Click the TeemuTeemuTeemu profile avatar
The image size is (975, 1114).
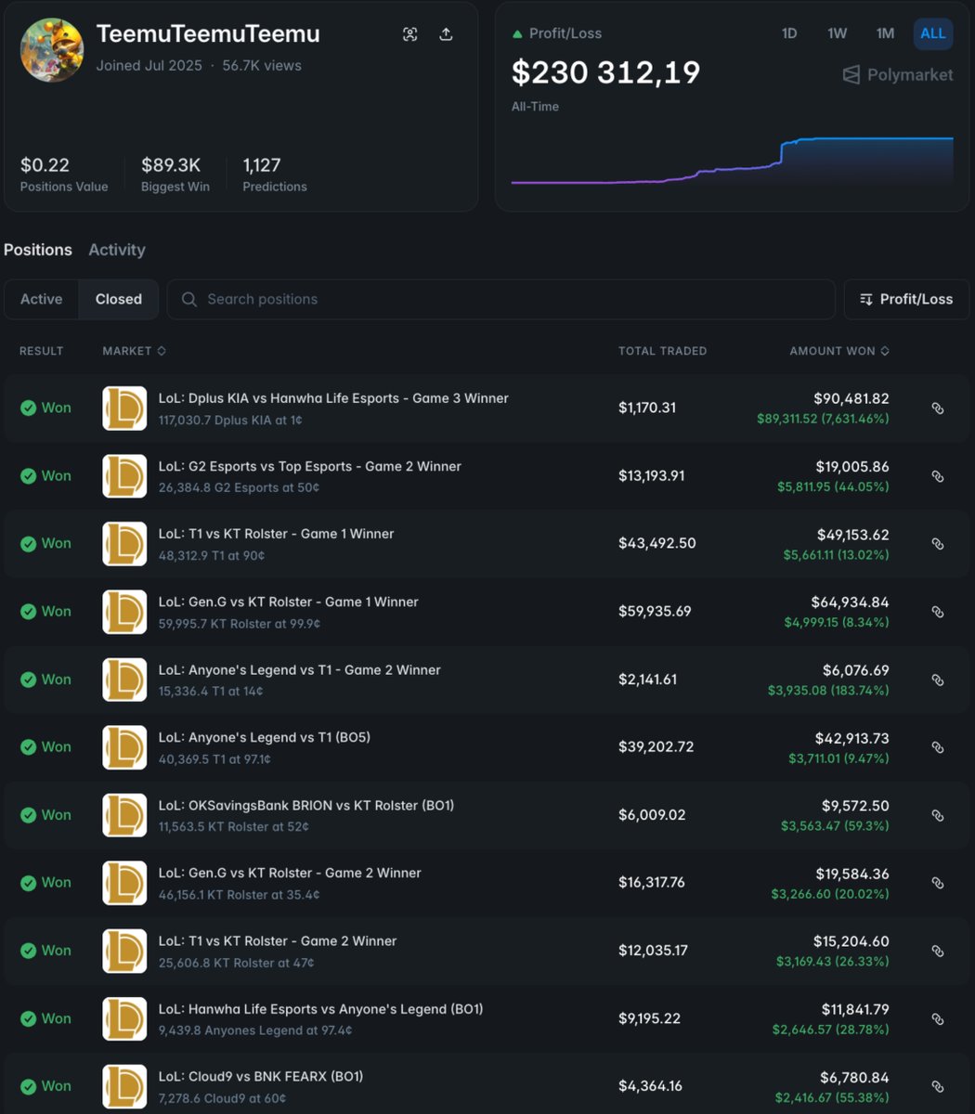coord(52,50)
